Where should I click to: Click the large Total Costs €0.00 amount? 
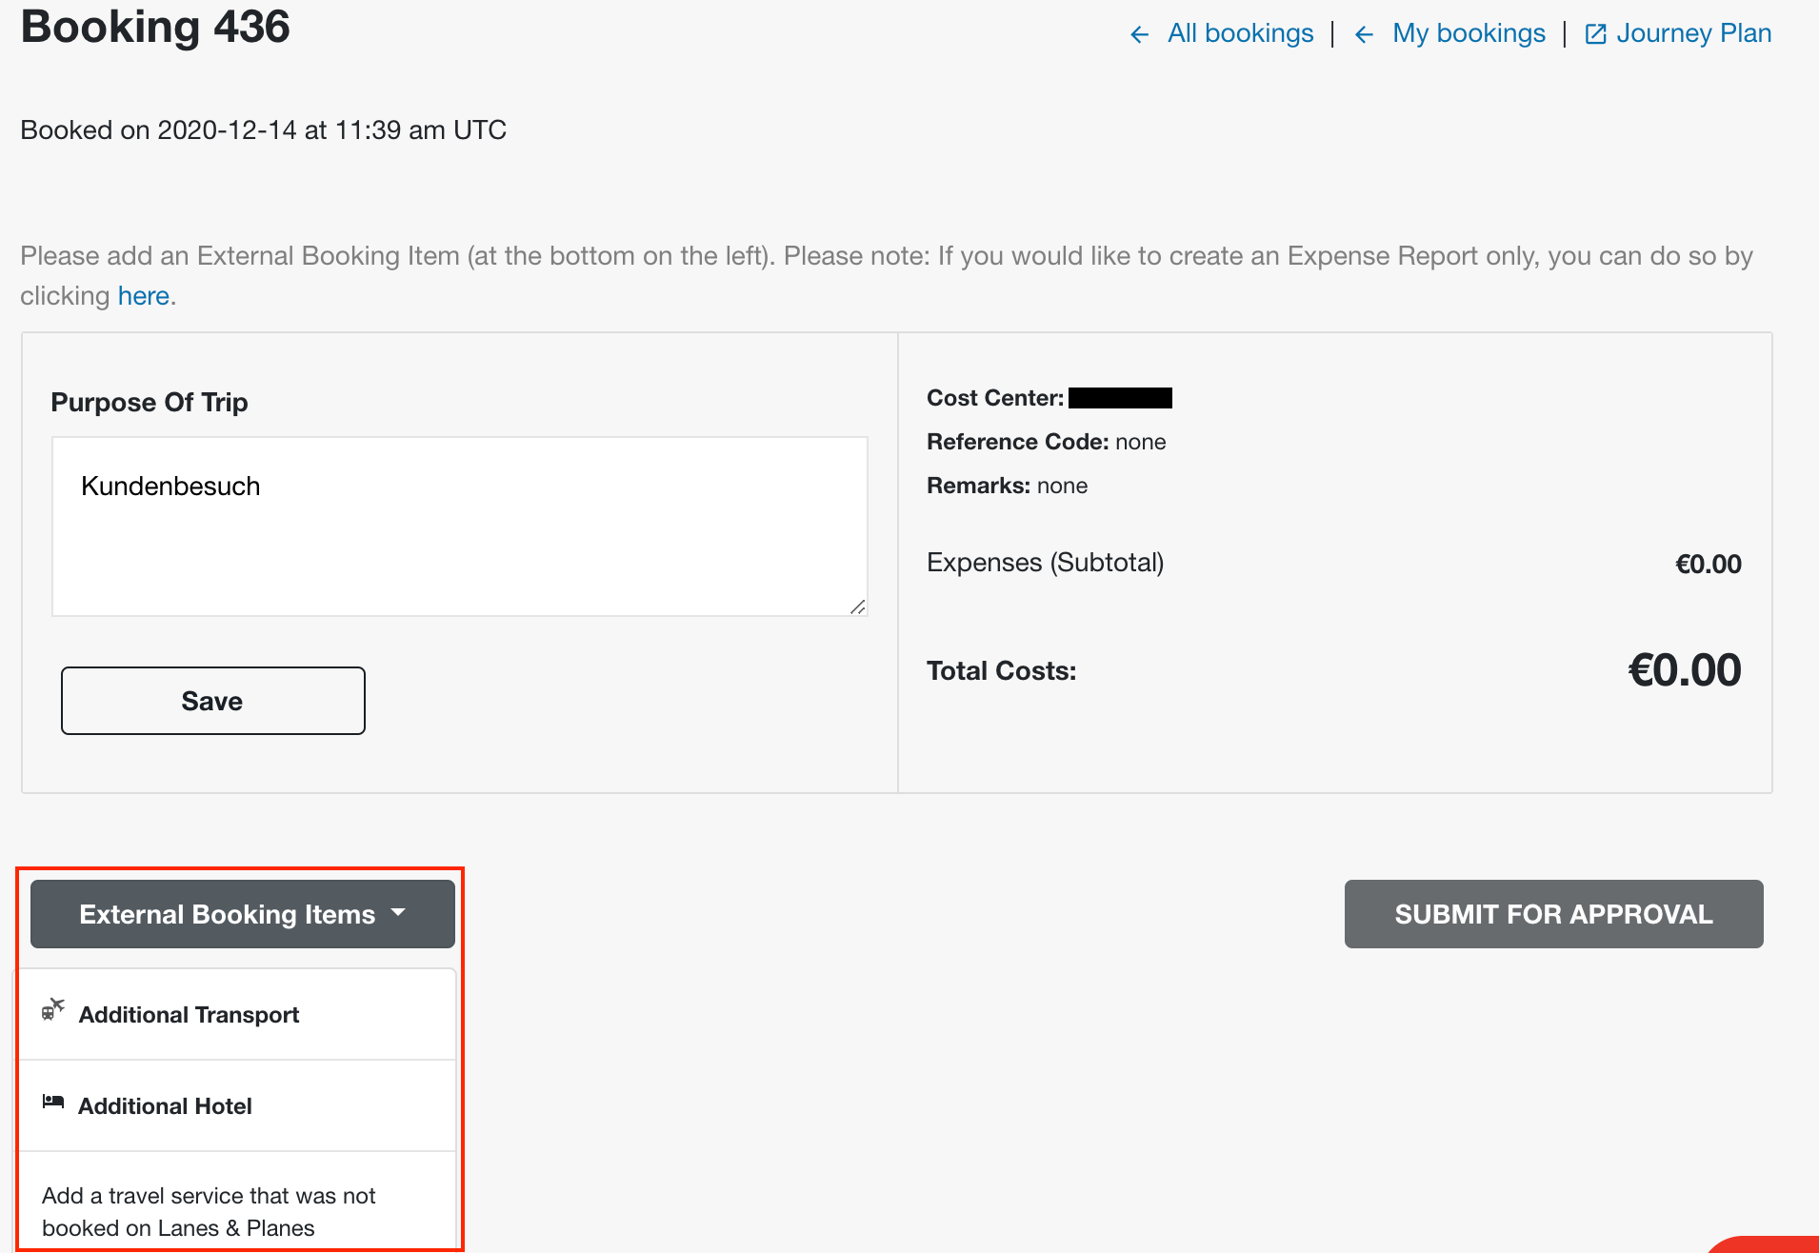click(1685, 670)
